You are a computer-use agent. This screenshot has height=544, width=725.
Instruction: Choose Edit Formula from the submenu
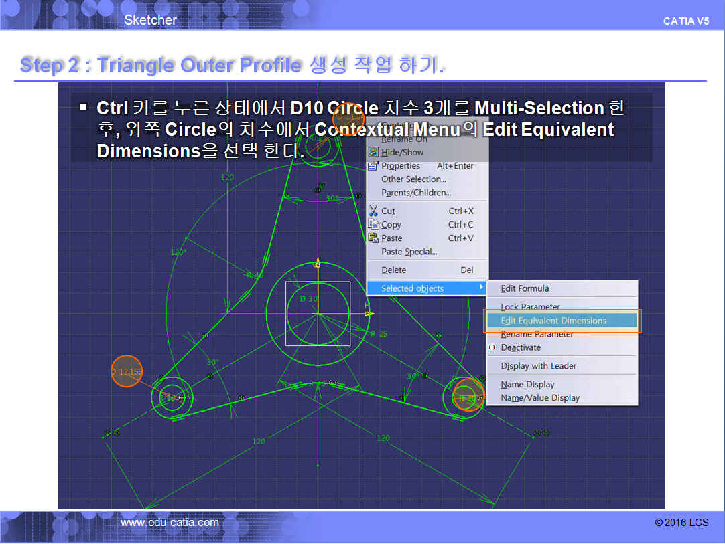[525, 288]
